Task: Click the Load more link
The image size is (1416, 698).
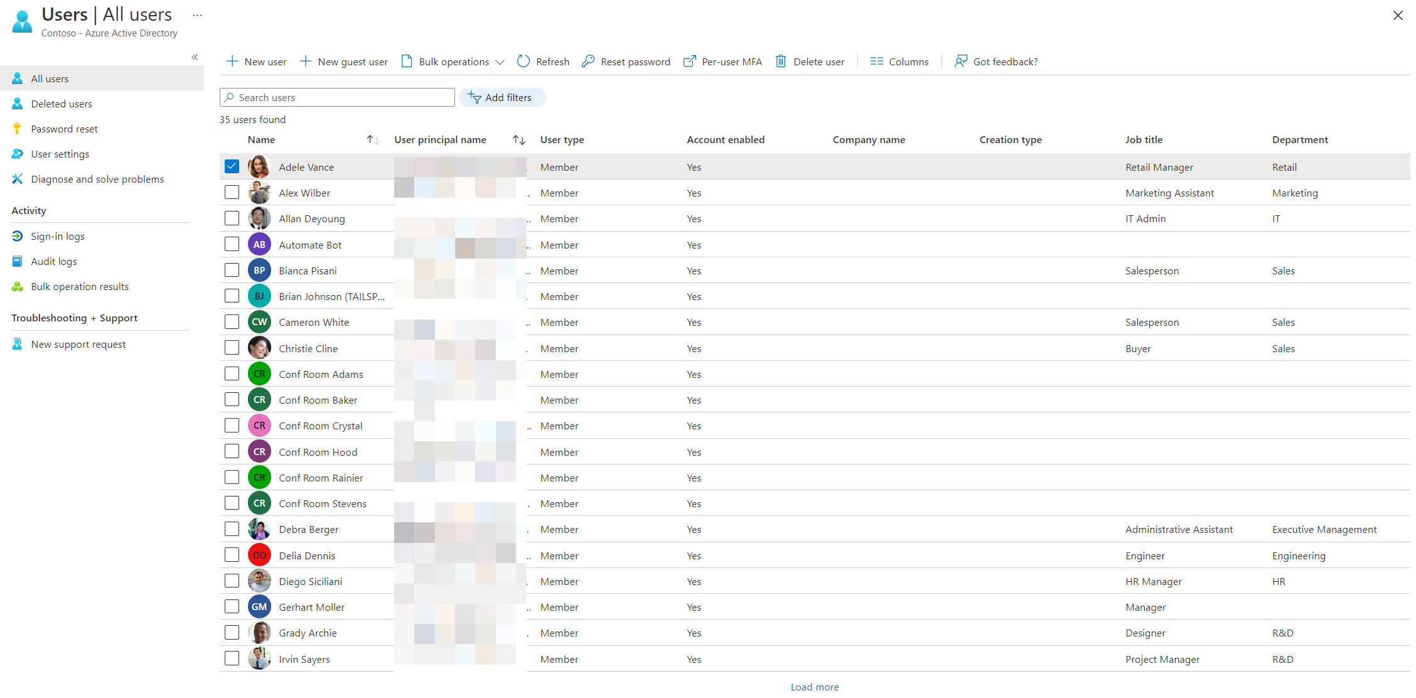Action: 814,687
